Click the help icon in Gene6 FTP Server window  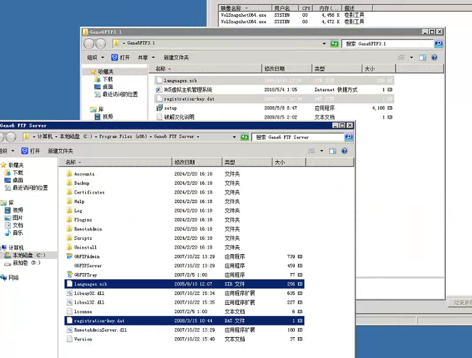tap(345, 151)
